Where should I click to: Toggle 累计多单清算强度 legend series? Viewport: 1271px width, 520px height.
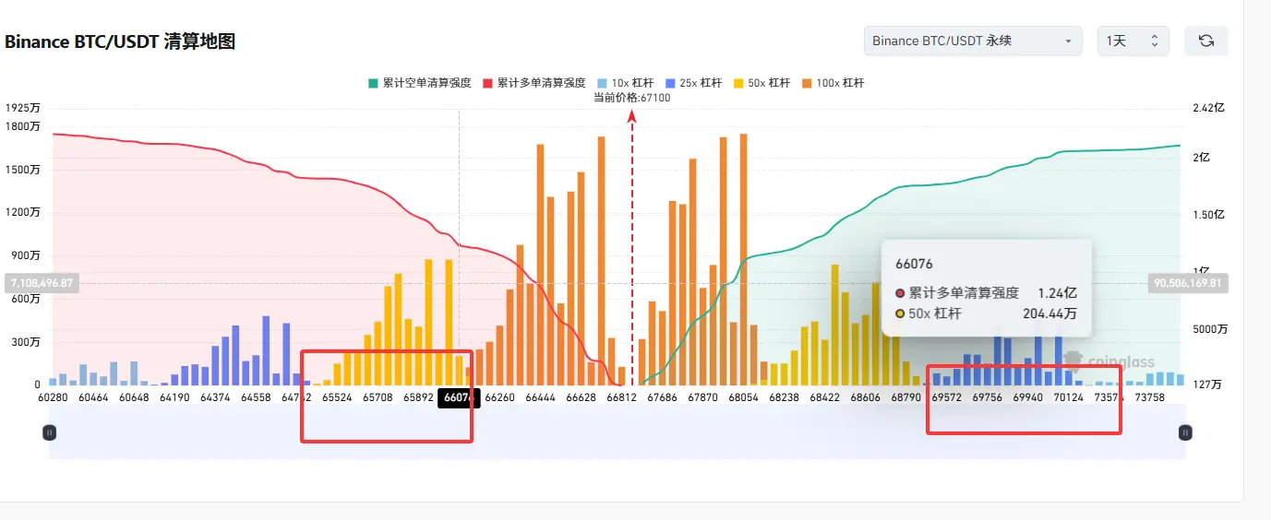[x=534, y=83]
